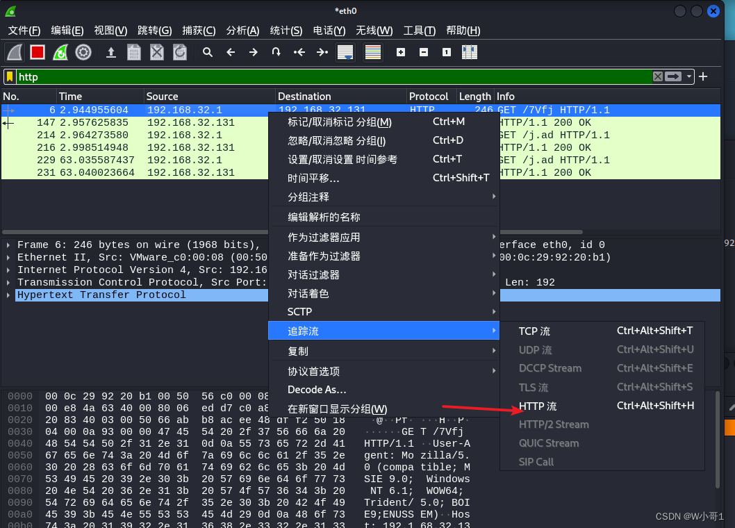Find a packet with magnifier icon

click(208, 52)
